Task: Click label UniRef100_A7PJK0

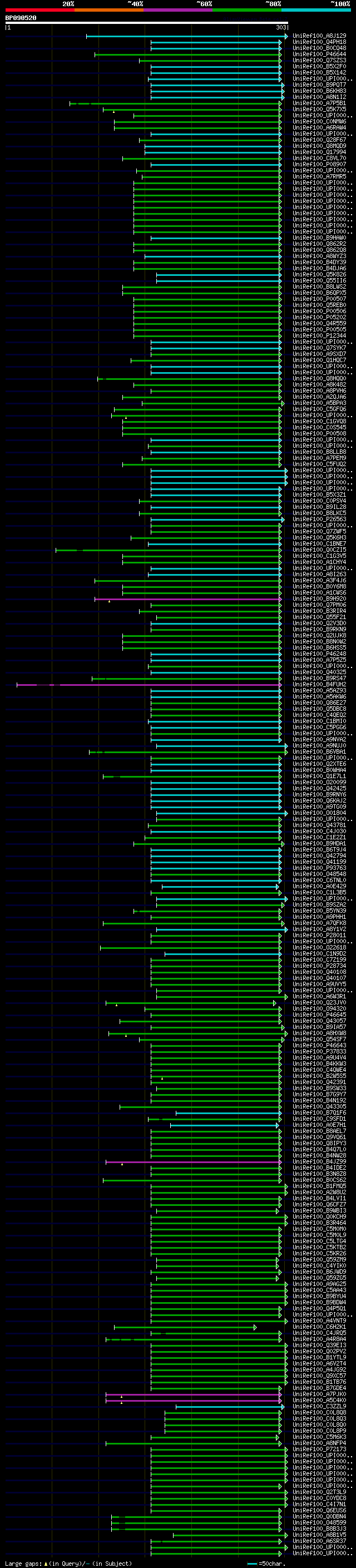Action: point(319,1394)
